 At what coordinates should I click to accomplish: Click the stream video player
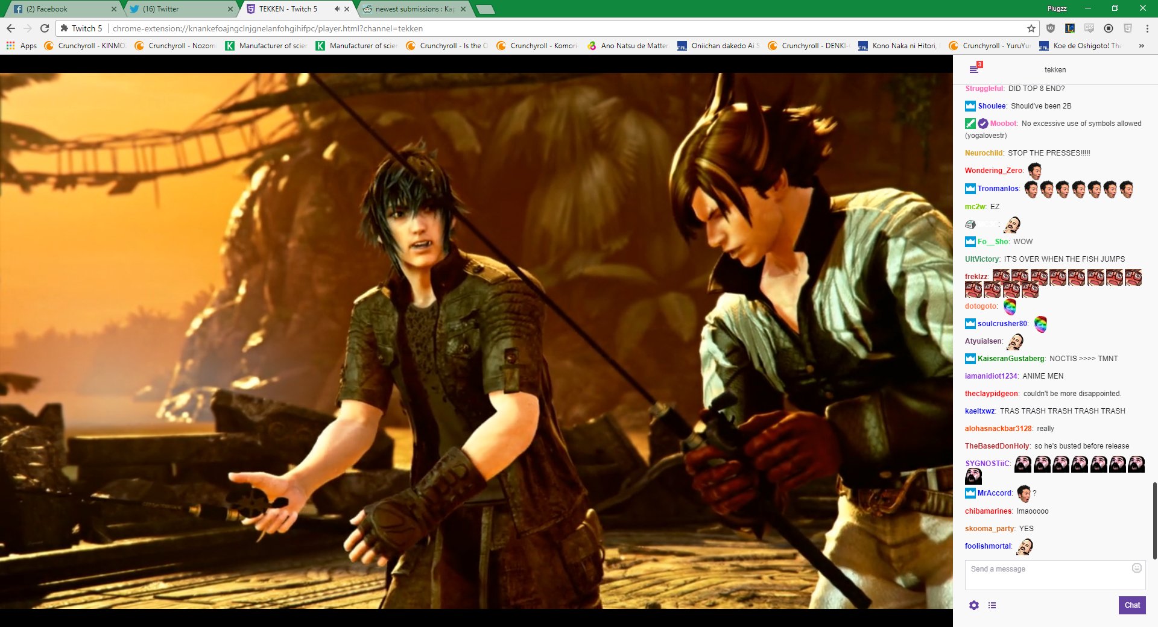(476, 341)
